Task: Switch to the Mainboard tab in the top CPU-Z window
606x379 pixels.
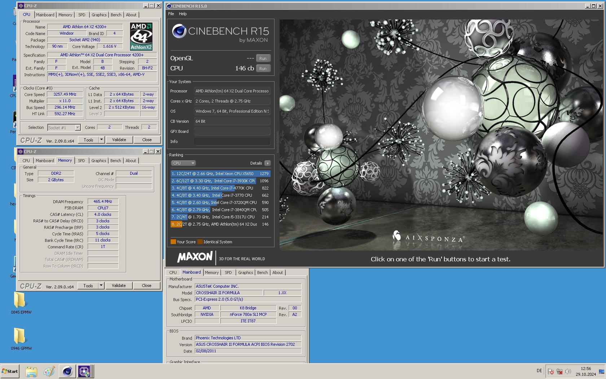Action: point(45,15)
